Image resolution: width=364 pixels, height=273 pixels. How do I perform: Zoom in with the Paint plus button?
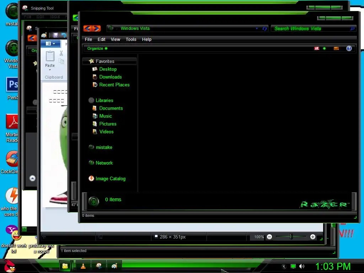[x=313, y=237]
